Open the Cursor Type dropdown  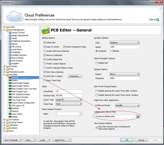click(x=69, y=100)
